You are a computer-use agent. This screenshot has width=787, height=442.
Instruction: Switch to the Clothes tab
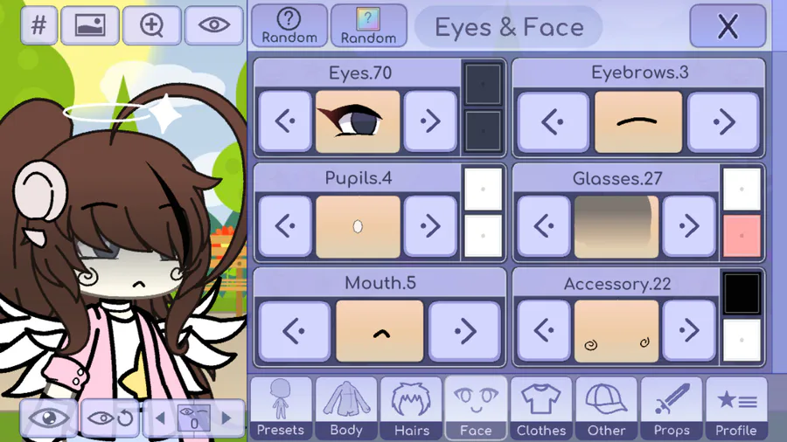[541, 408]
